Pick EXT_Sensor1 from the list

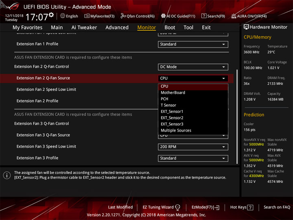click(193, 112)
